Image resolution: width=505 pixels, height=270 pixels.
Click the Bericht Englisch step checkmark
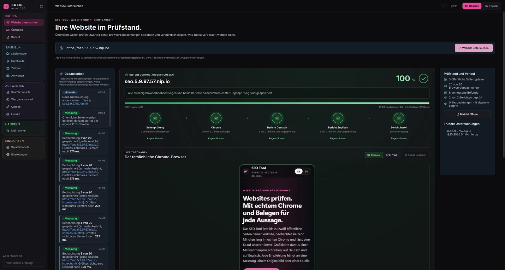click(x=338, y=118)
